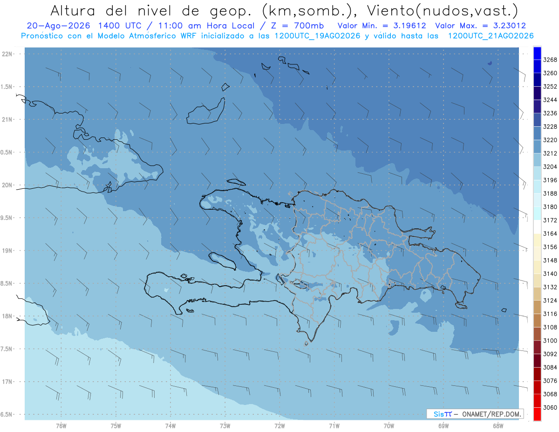
Task: Click the longitude axis label 76W
Action: coord(61,426)
